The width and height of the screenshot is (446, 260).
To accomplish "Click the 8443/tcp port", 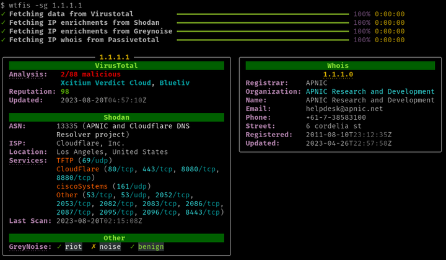I will 203,212.
